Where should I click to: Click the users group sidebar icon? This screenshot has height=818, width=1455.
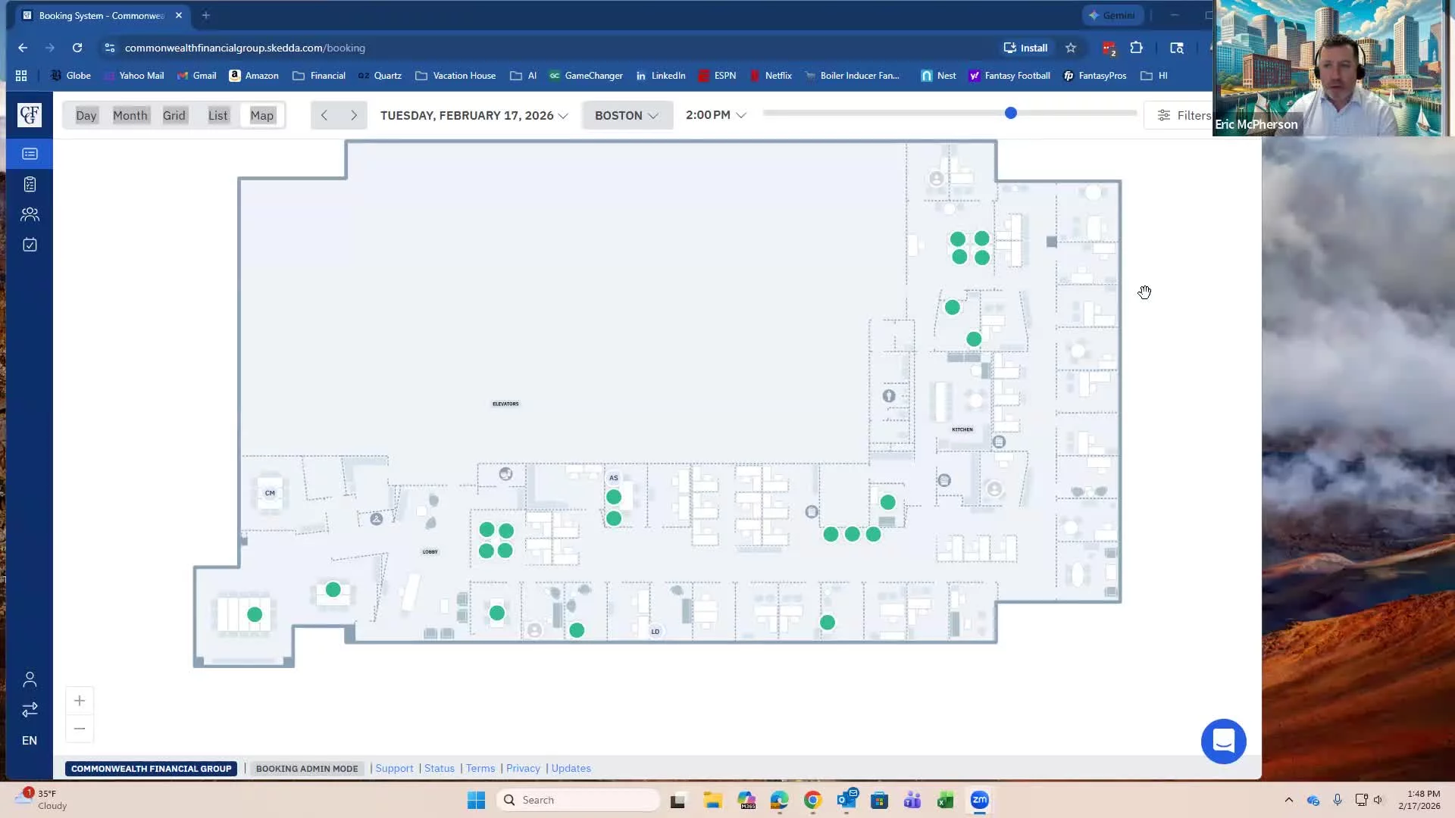pyautogui.click(x=30, y=214)
